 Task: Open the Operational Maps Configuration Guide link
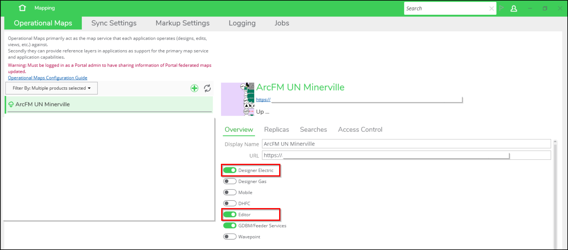click(48, 78)
